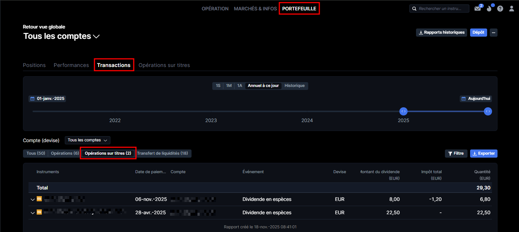Click the Exporter button
This screenshot has width=519, height=232.
(483, 154)
